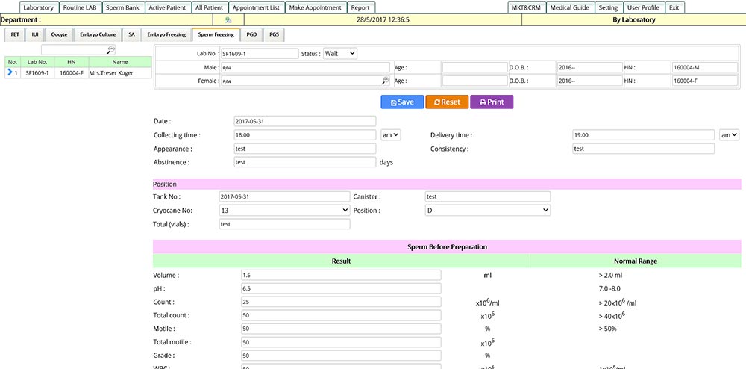Click the Total (vials) field

tap(284, 224)
